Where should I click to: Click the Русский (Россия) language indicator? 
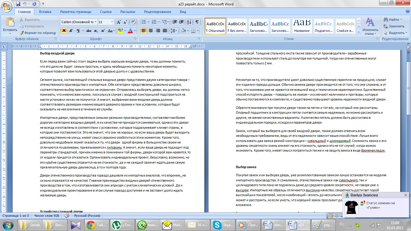point(87,216)
